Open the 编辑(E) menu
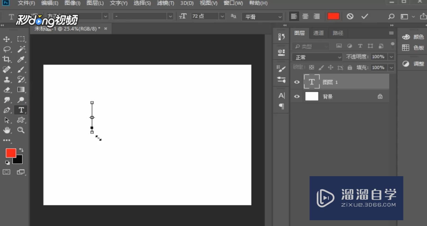The image size is (427, 226). pyautogui.click(x=50, y=3)
